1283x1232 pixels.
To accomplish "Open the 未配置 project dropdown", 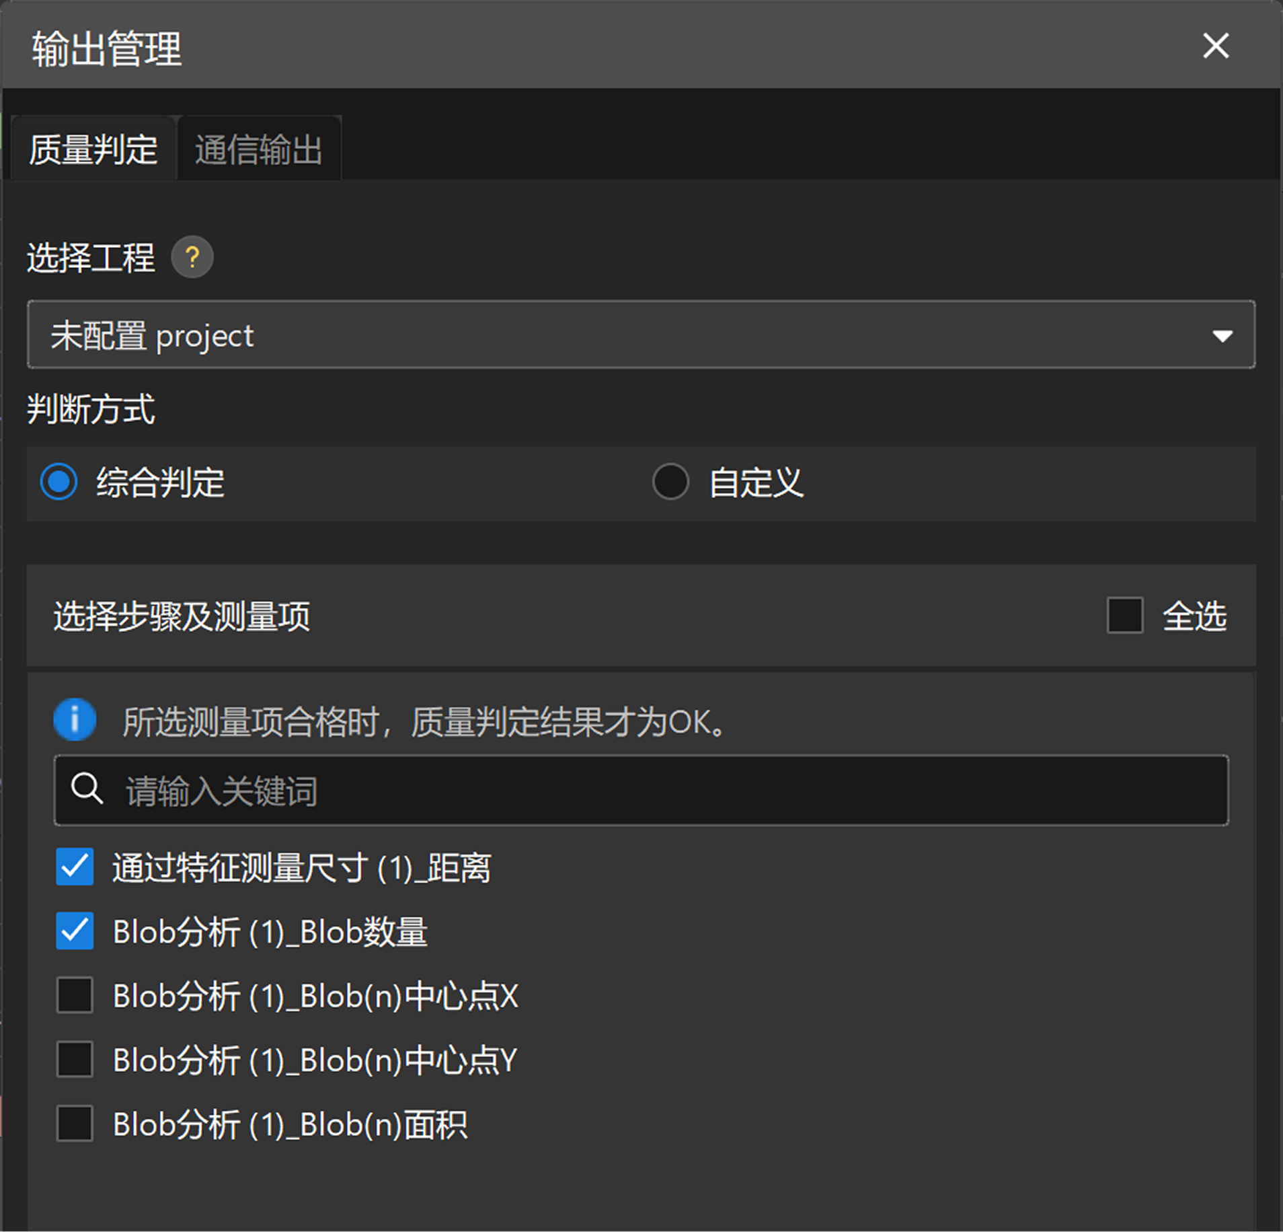I will click(x=640, y=334).
